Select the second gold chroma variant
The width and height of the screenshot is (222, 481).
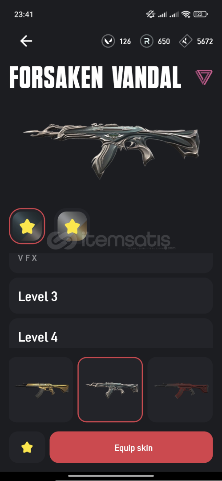point(72,226)
